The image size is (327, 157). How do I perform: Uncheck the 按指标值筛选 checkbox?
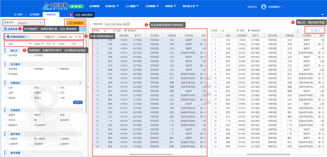coord(8,37)
